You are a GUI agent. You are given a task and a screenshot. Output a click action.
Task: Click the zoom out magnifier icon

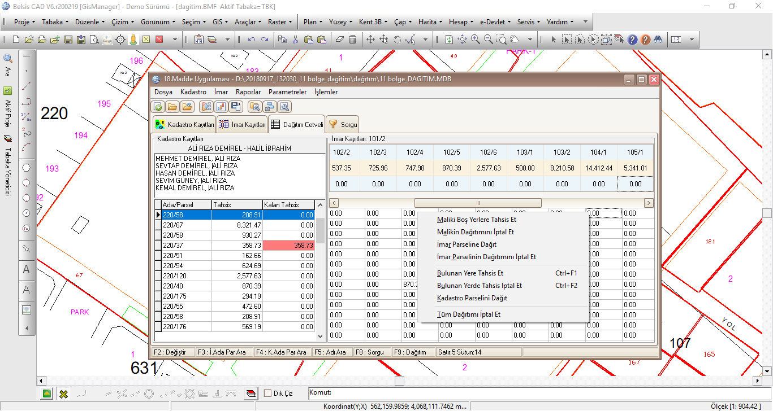pyautogui.click(x=488, y=40)
